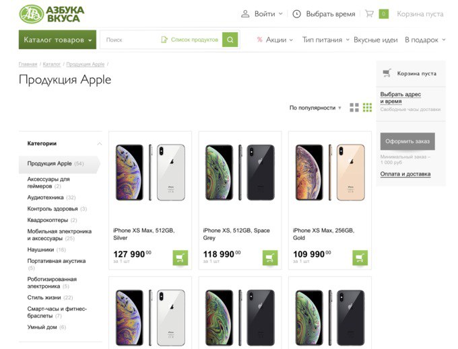Click the green search magnifier button
This screenshot has width=458, height=349.
230,40
